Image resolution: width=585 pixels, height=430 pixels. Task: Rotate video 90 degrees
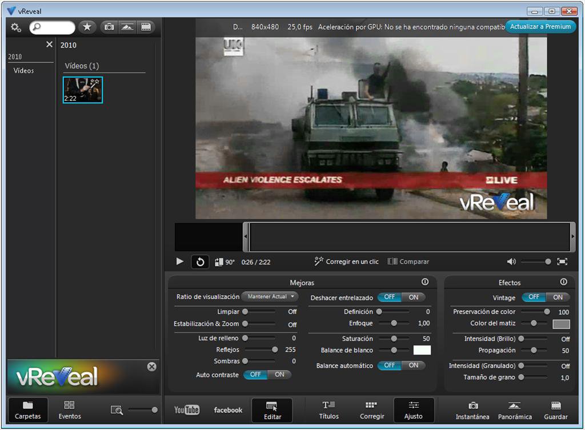(225, 262)
